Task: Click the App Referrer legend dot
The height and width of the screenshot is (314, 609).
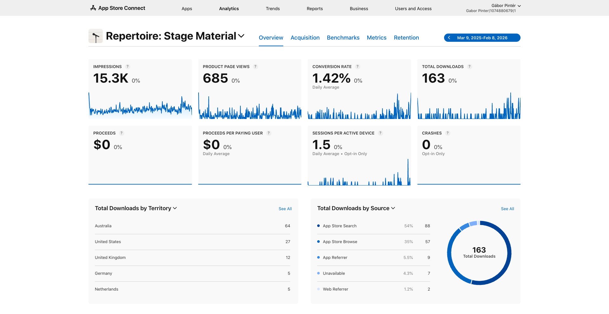Action: point(318,257)
